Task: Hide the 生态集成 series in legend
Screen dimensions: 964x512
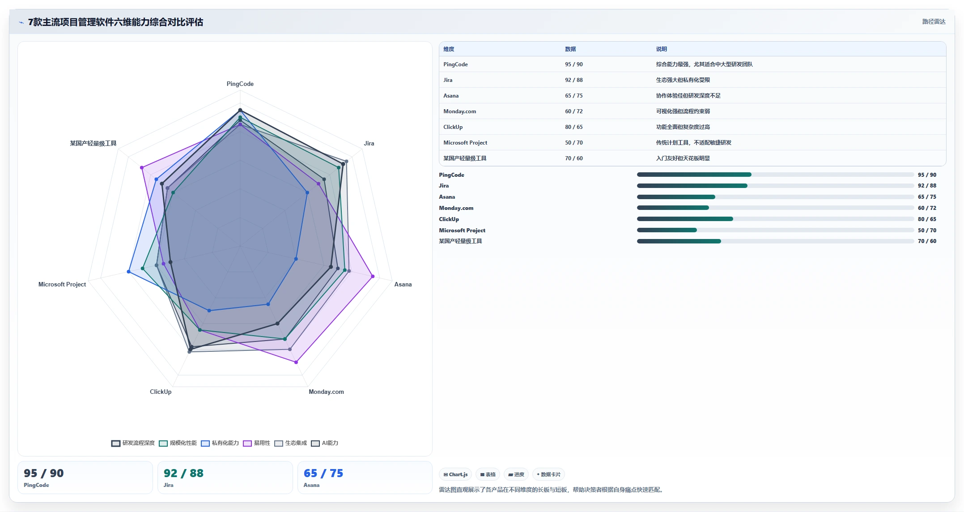Action: pyautogui.click(x=290, y=443)
